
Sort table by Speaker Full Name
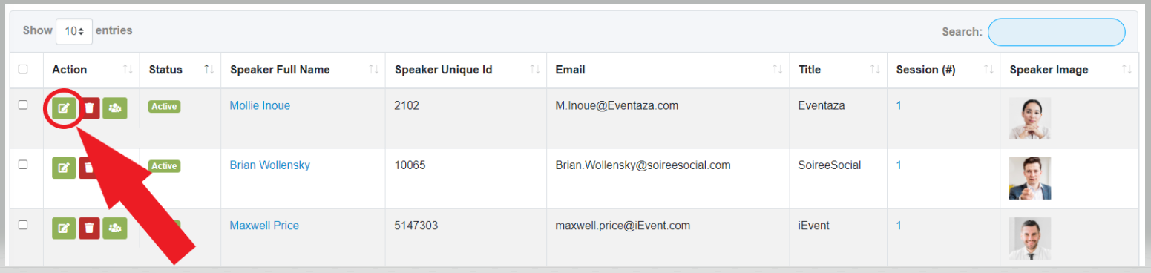click(x=280, y=70)
